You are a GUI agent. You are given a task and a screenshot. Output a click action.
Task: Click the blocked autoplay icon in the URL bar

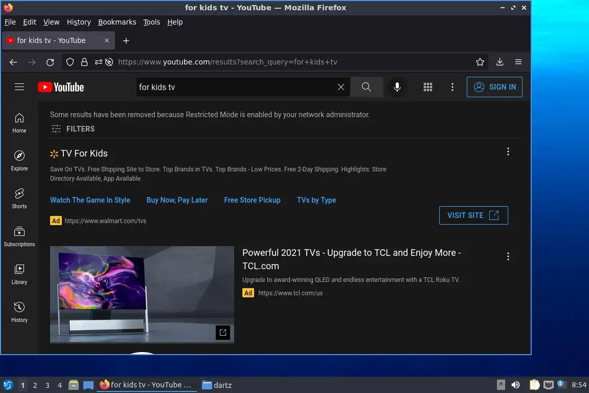[109, 62]
